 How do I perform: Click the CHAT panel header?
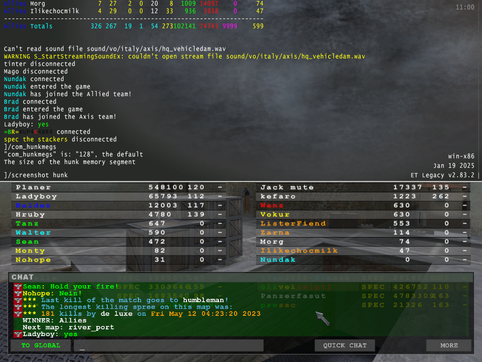[241, 277]
